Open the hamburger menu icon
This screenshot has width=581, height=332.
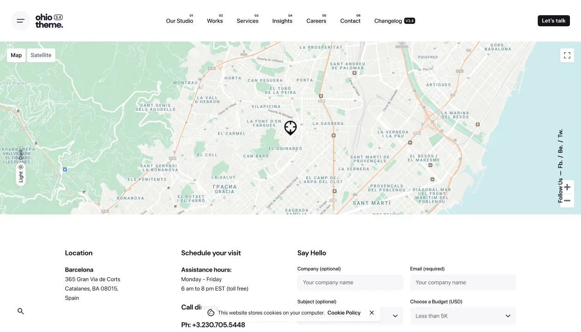[20, 21]
